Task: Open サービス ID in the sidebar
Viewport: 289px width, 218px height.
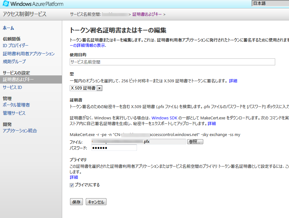Action: 12,87
